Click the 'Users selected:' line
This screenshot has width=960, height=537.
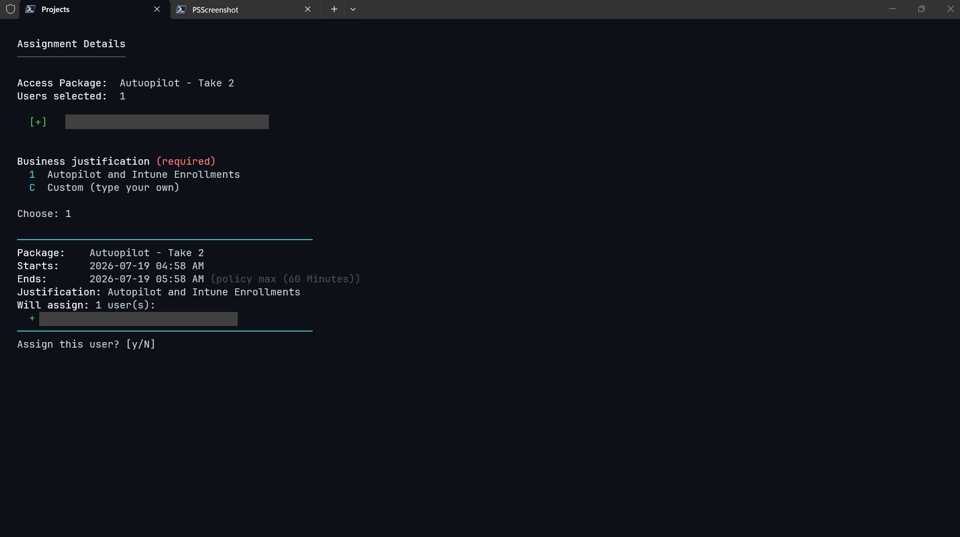(x=71, y=96)
